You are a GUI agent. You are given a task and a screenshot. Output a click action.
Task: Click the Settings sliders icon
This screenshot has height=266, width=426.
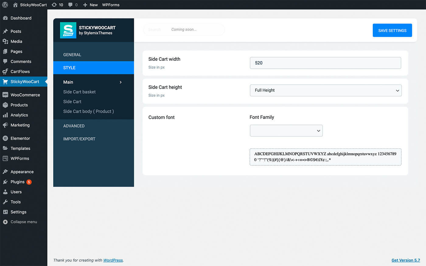5,212
